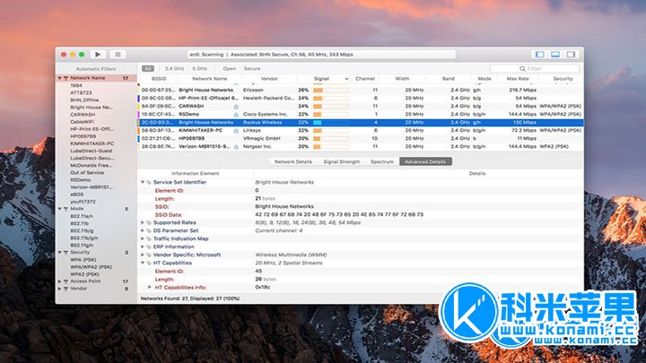The width and height of the screenshot is (646, 363).
Task: Switch to the Network Details tab
Action: pos(293,161)
